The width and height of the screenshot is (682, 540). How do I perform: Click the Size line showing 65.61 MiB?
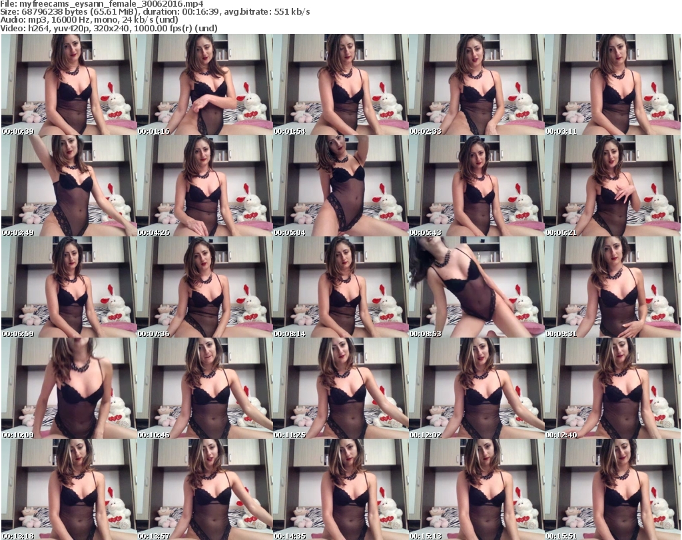coord(155,12)
